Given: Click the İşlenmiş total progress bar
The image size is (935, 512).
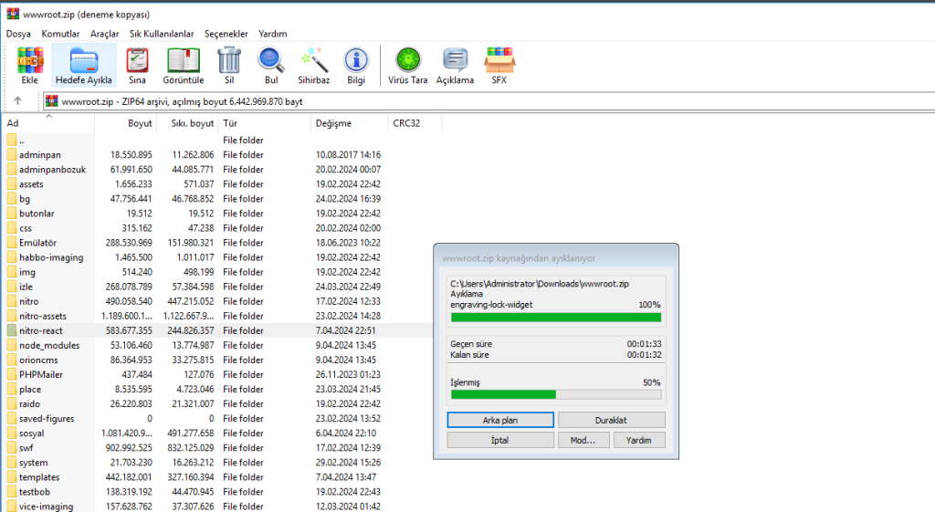Looking at the screenshot, I should pos(556,394).
